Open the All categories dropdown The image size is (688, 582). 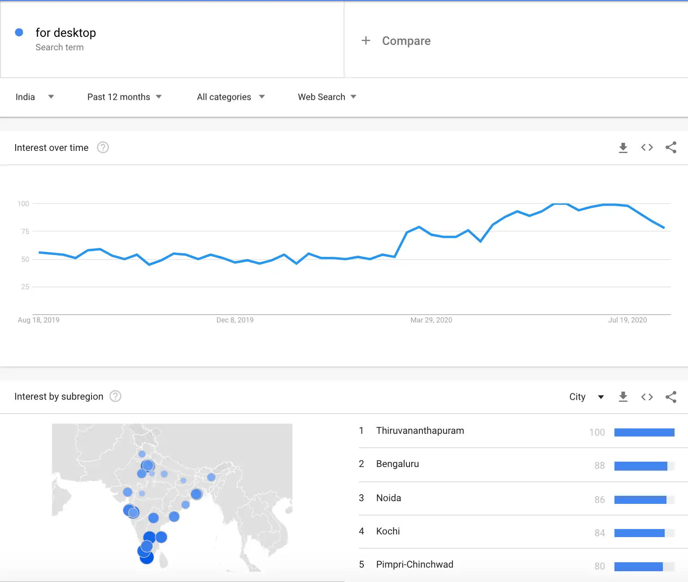231,97
